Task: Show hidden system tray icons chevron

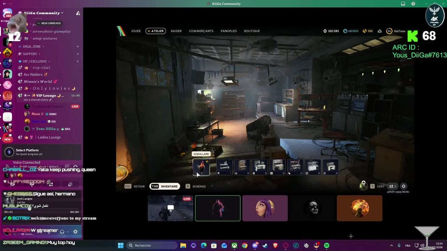Action: [391, 245]
